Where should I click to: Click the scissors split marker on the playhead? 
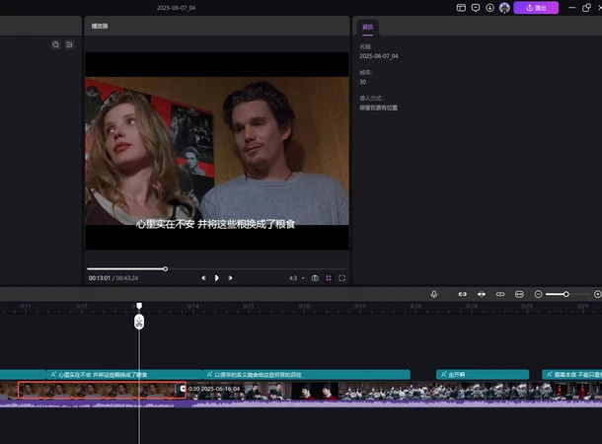pos(139,322)
